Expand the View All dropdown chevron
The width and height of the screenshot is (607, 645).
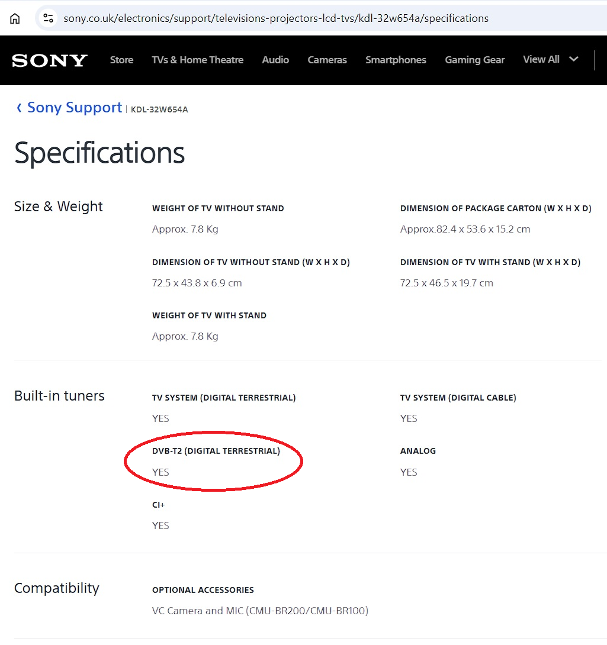573,59
